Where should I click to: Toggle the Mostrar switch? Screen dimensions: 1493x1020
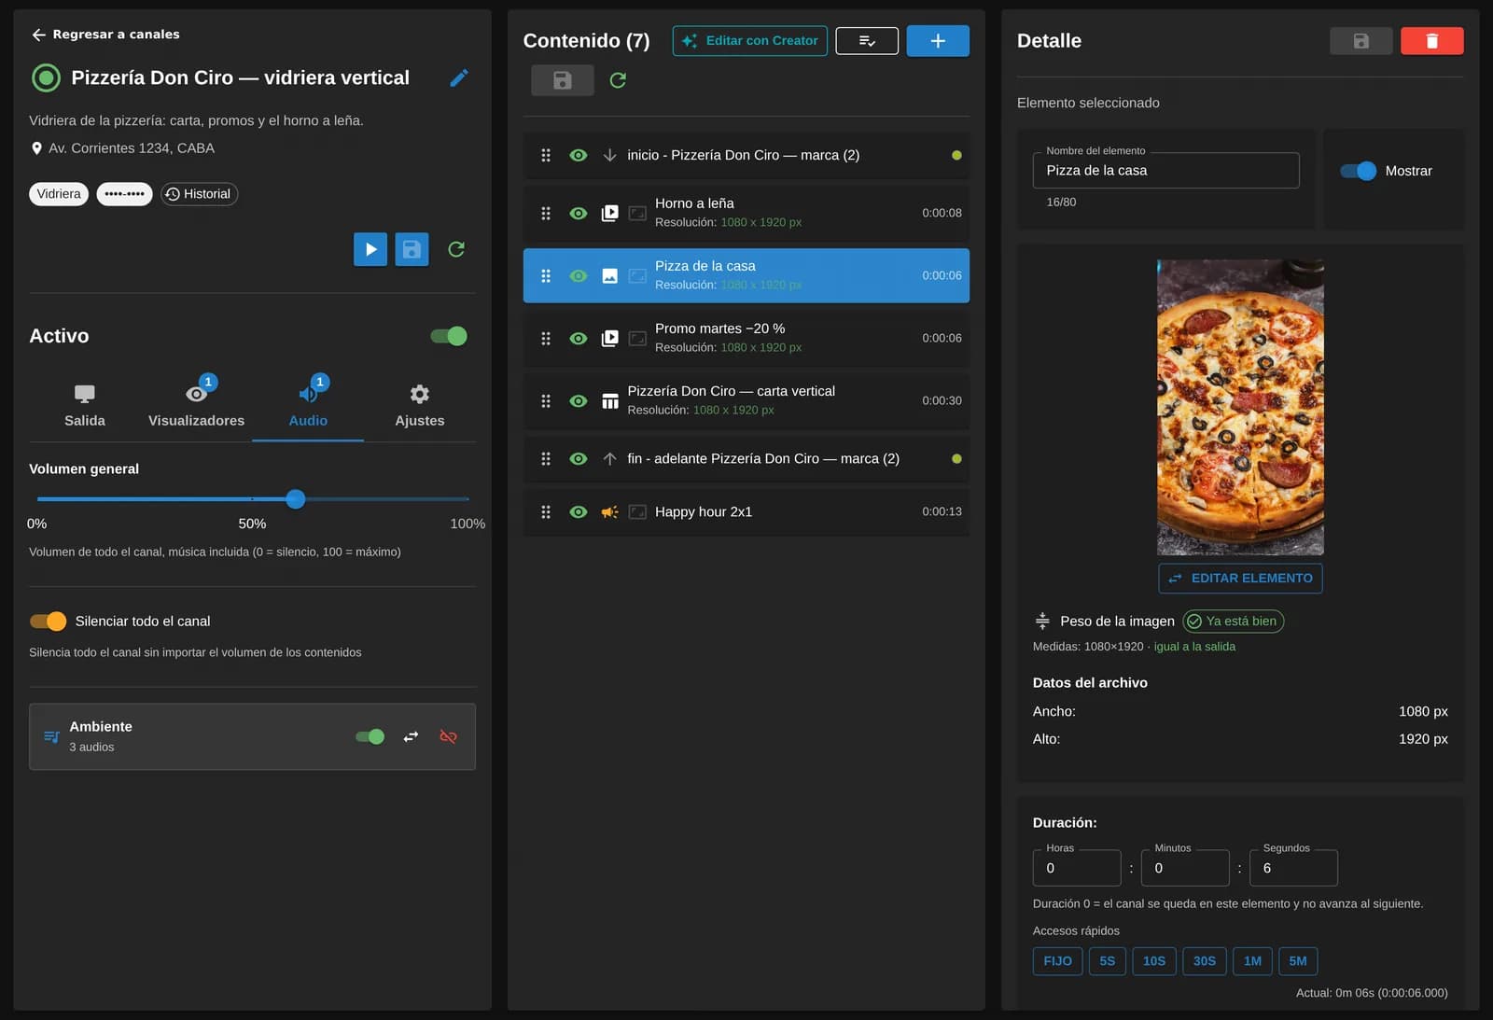(1358, 171)
